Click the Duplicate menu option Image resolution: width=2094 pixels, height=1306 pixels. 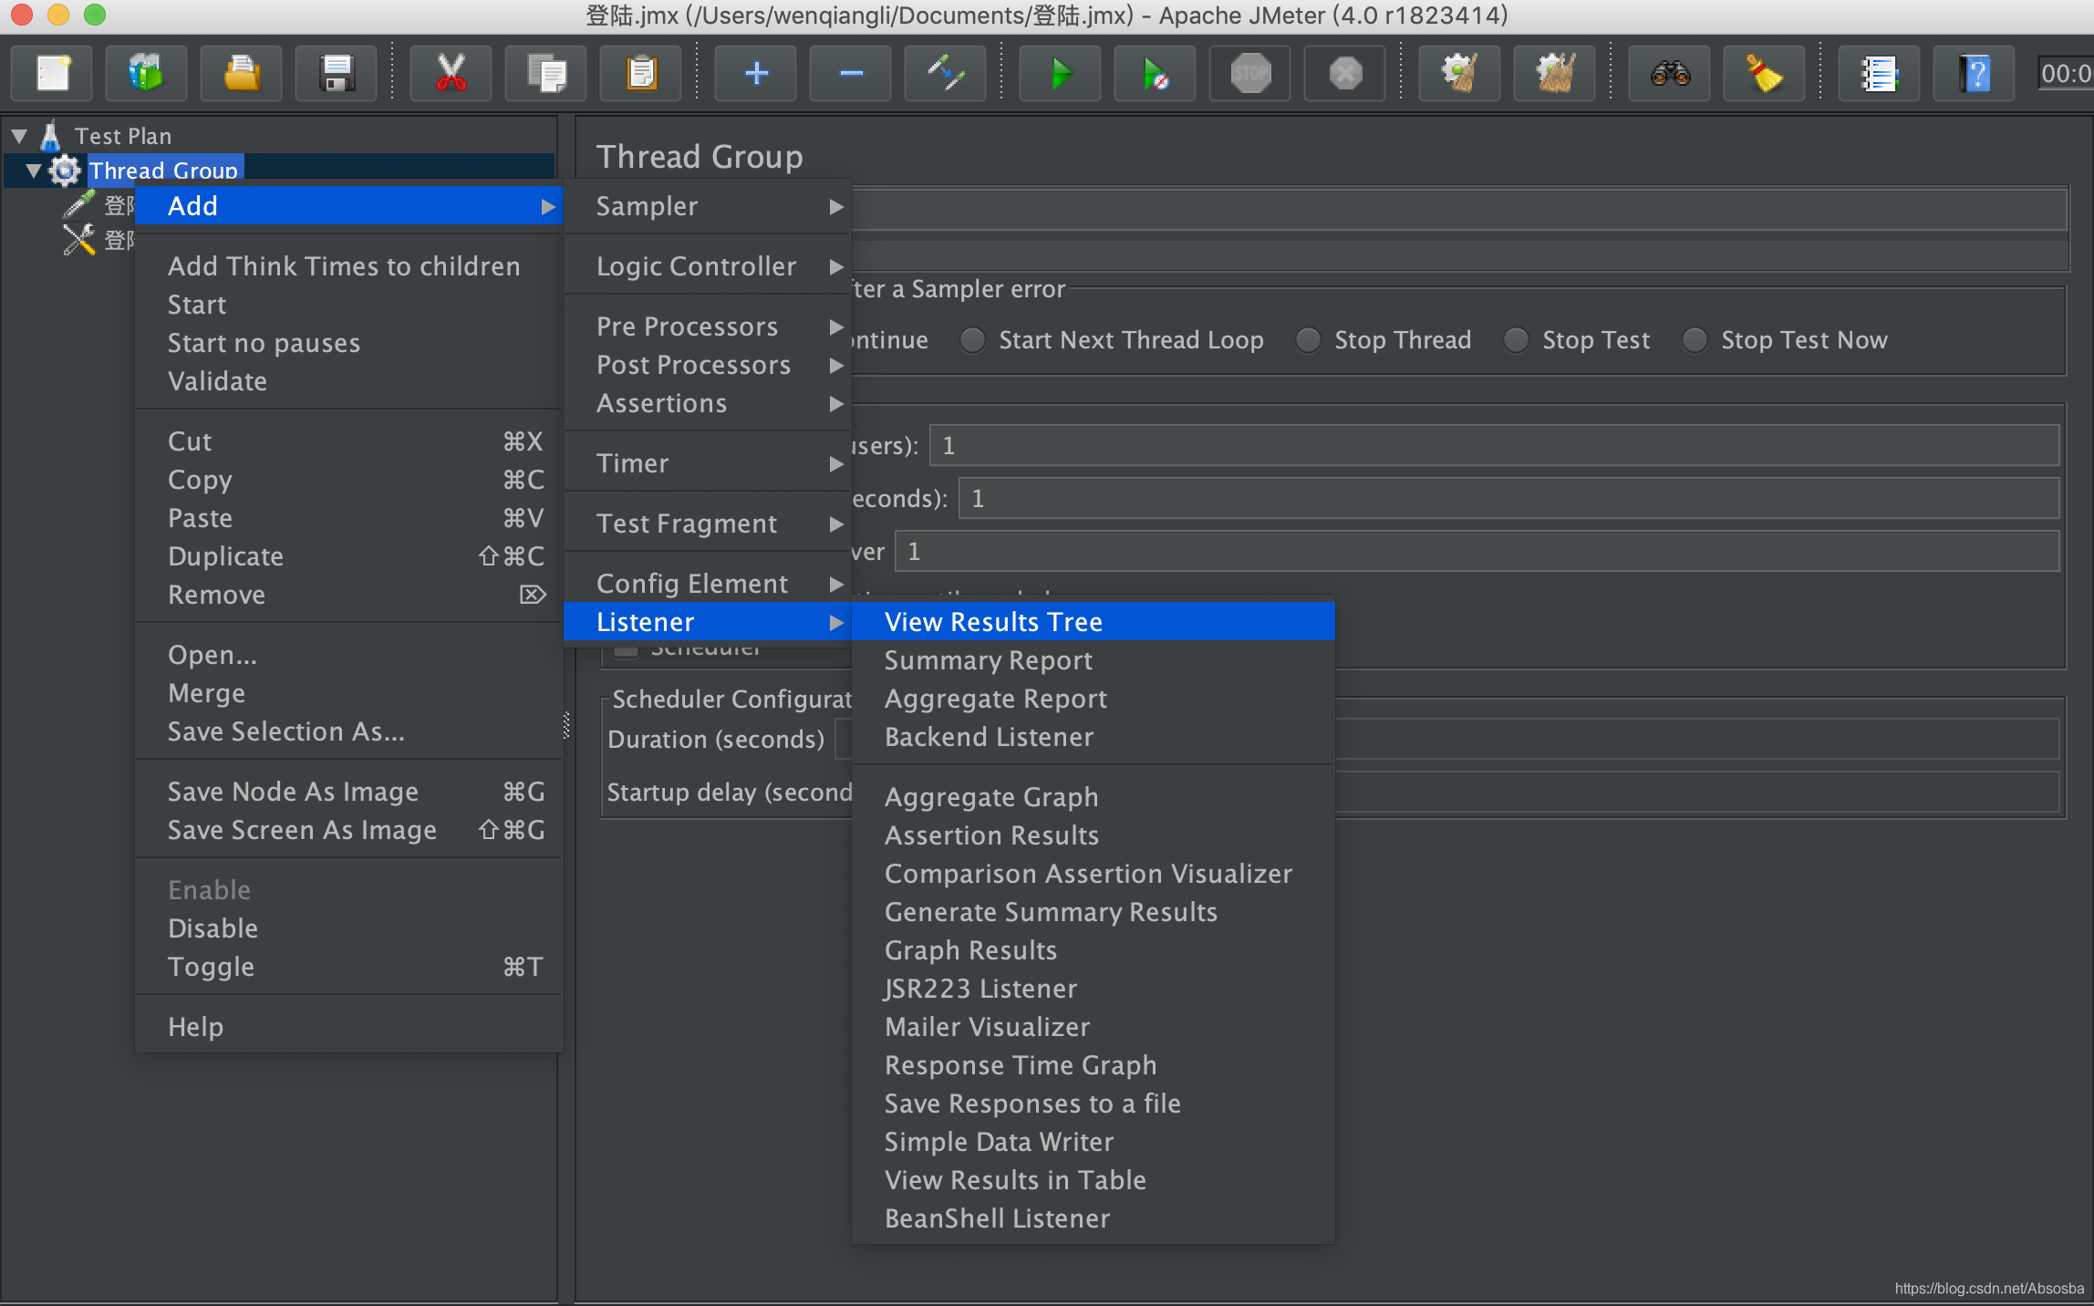(x=229, y=555)
